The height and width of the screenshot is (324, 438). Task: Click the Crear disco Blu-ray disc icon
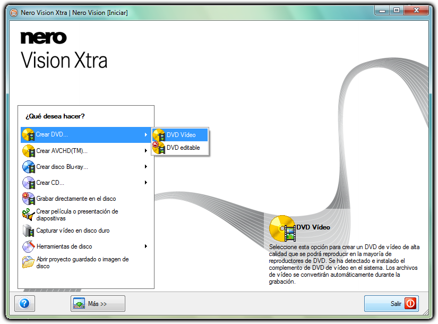(28, 167)
